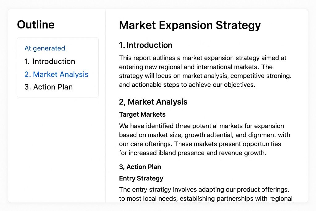Click the '3, Action Plan' document heading
Screen dimensions: 316x211
[140, 167]
